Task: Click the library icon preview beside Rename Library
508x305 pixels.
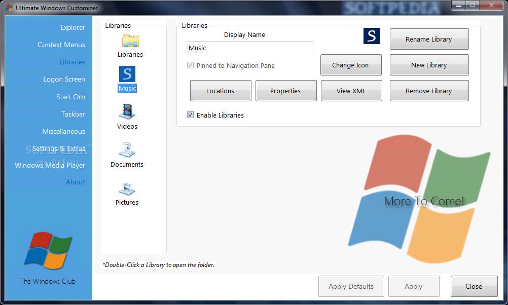Action: (371, 36)
